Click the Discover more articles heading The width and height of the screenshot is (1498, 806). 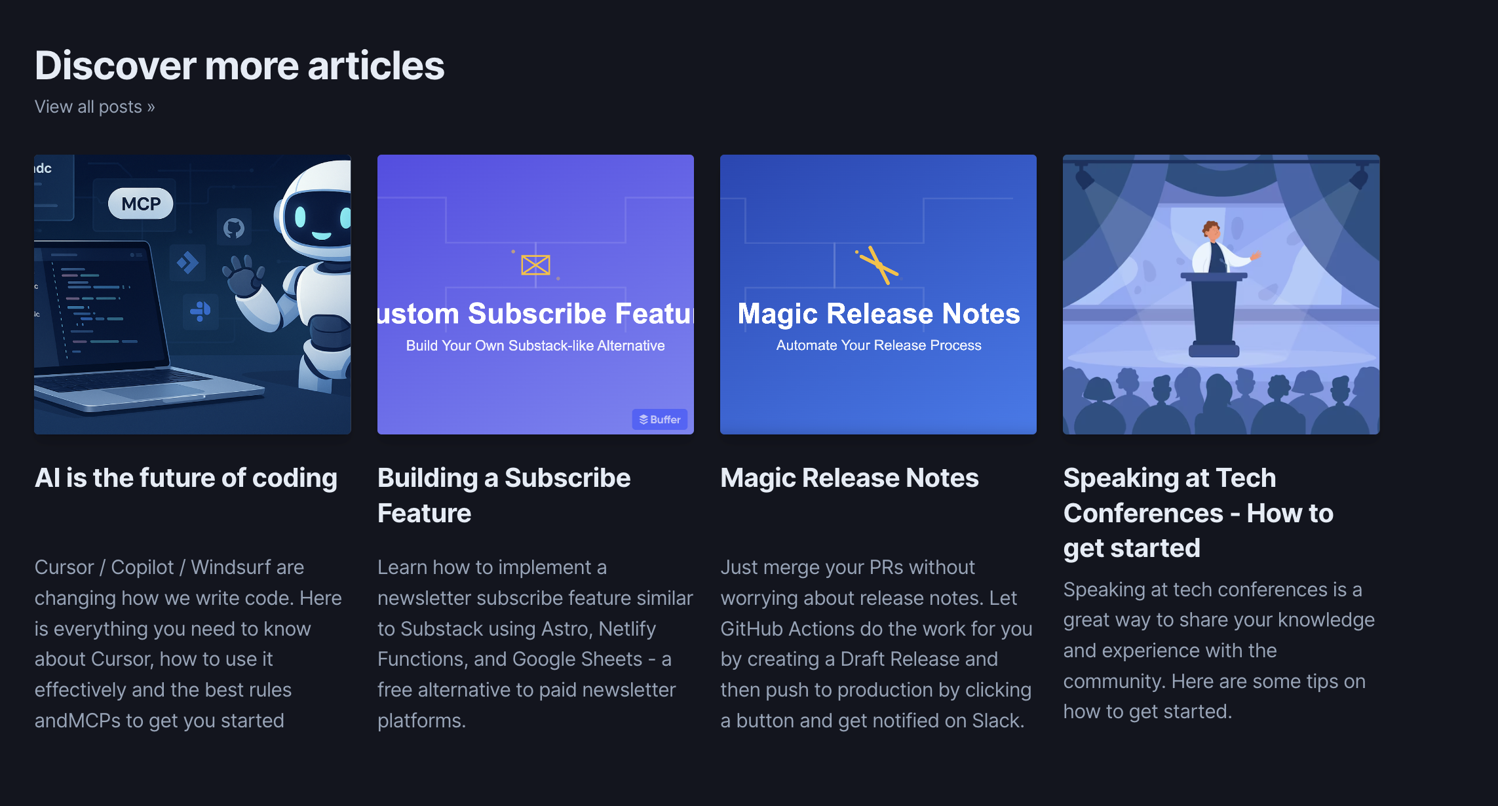pyautogui.click(x=240, y=65)
